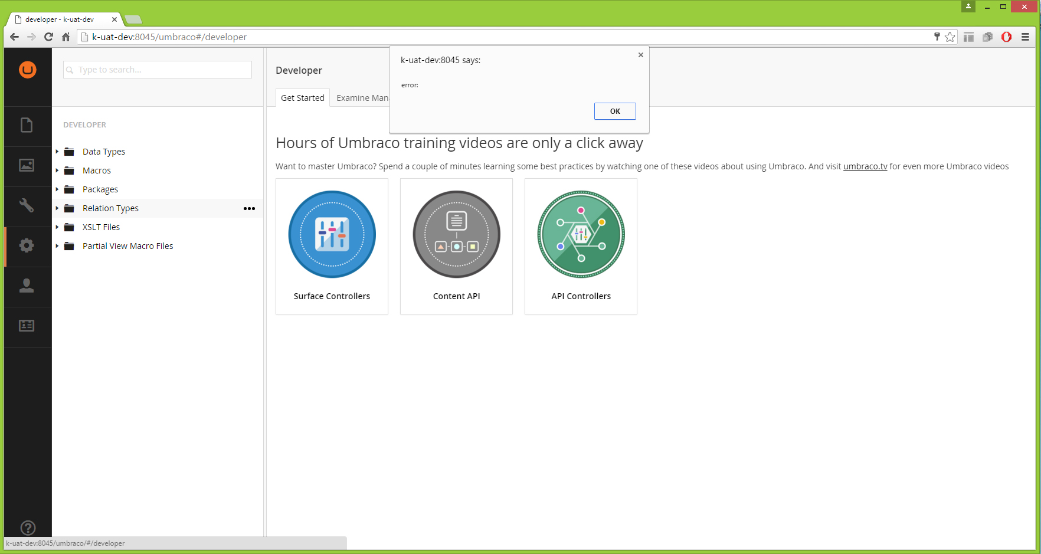This screenshot has height=554, width=1041.
Task: Click the Relation Types folder icon
Action: tap(69, 208)
